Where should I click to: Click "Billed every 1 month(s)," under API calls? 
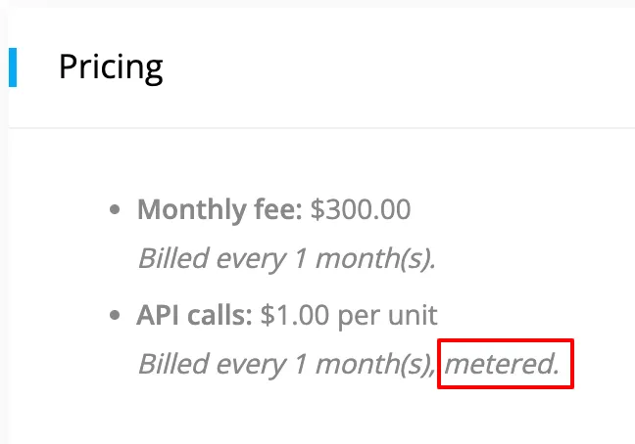287,364
